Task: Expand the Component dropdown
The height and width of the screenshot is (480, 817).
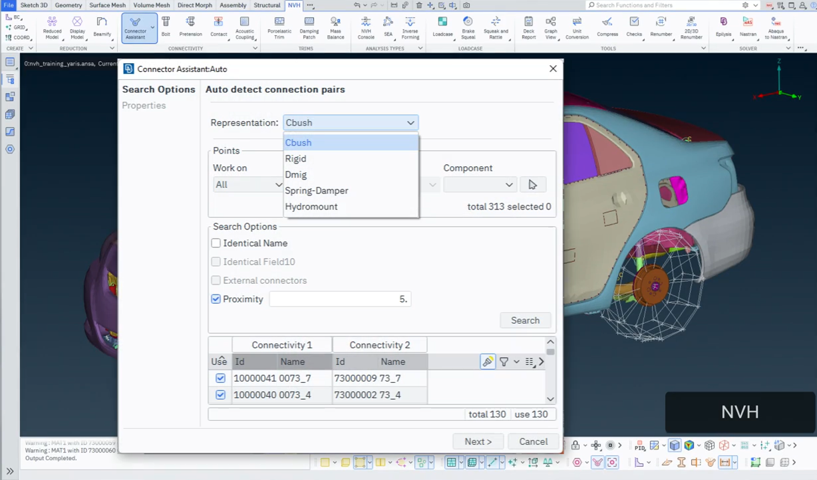Action: pyautogui.click(x=480, y=185)
